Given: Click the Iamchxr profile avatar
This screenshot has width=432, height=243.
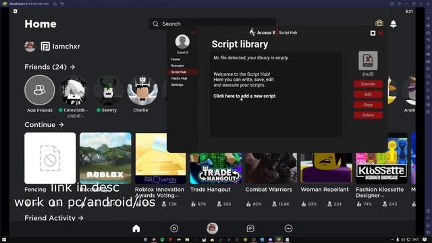Looking at the screenshot, I should coord(30,47).
